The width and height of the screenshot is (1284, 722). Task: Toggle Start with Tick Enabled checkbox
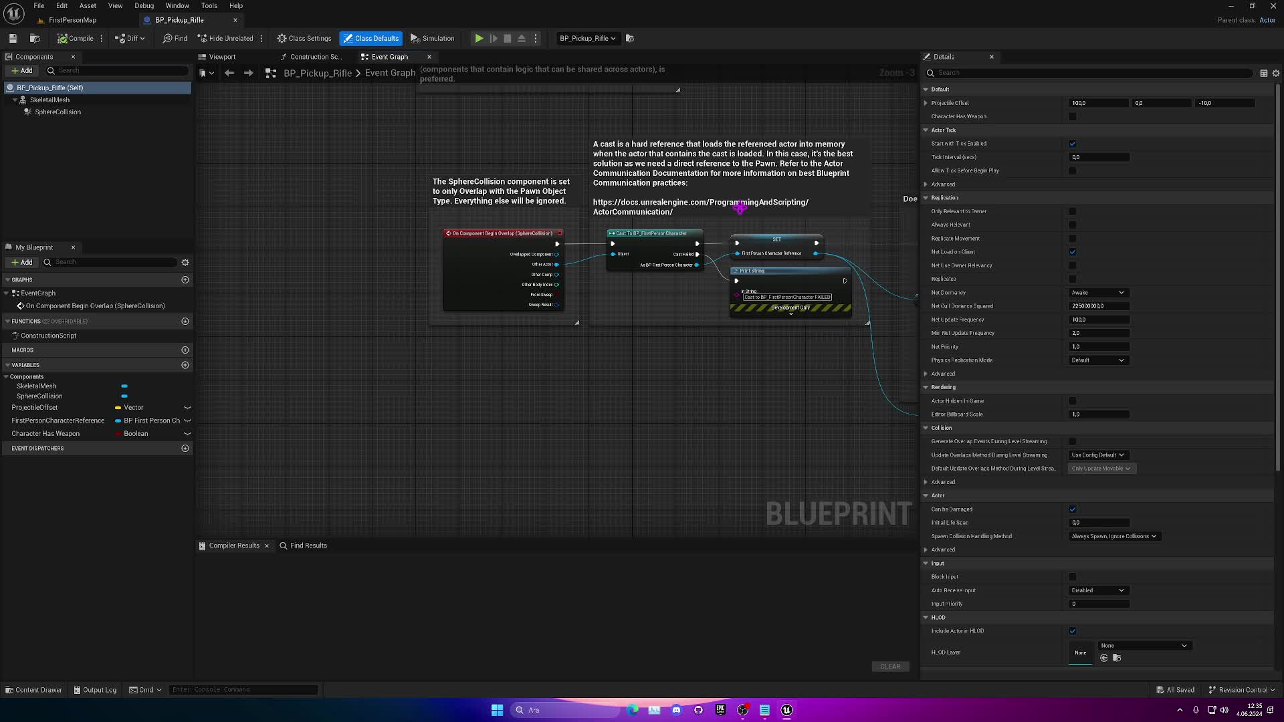point(1073,144)
